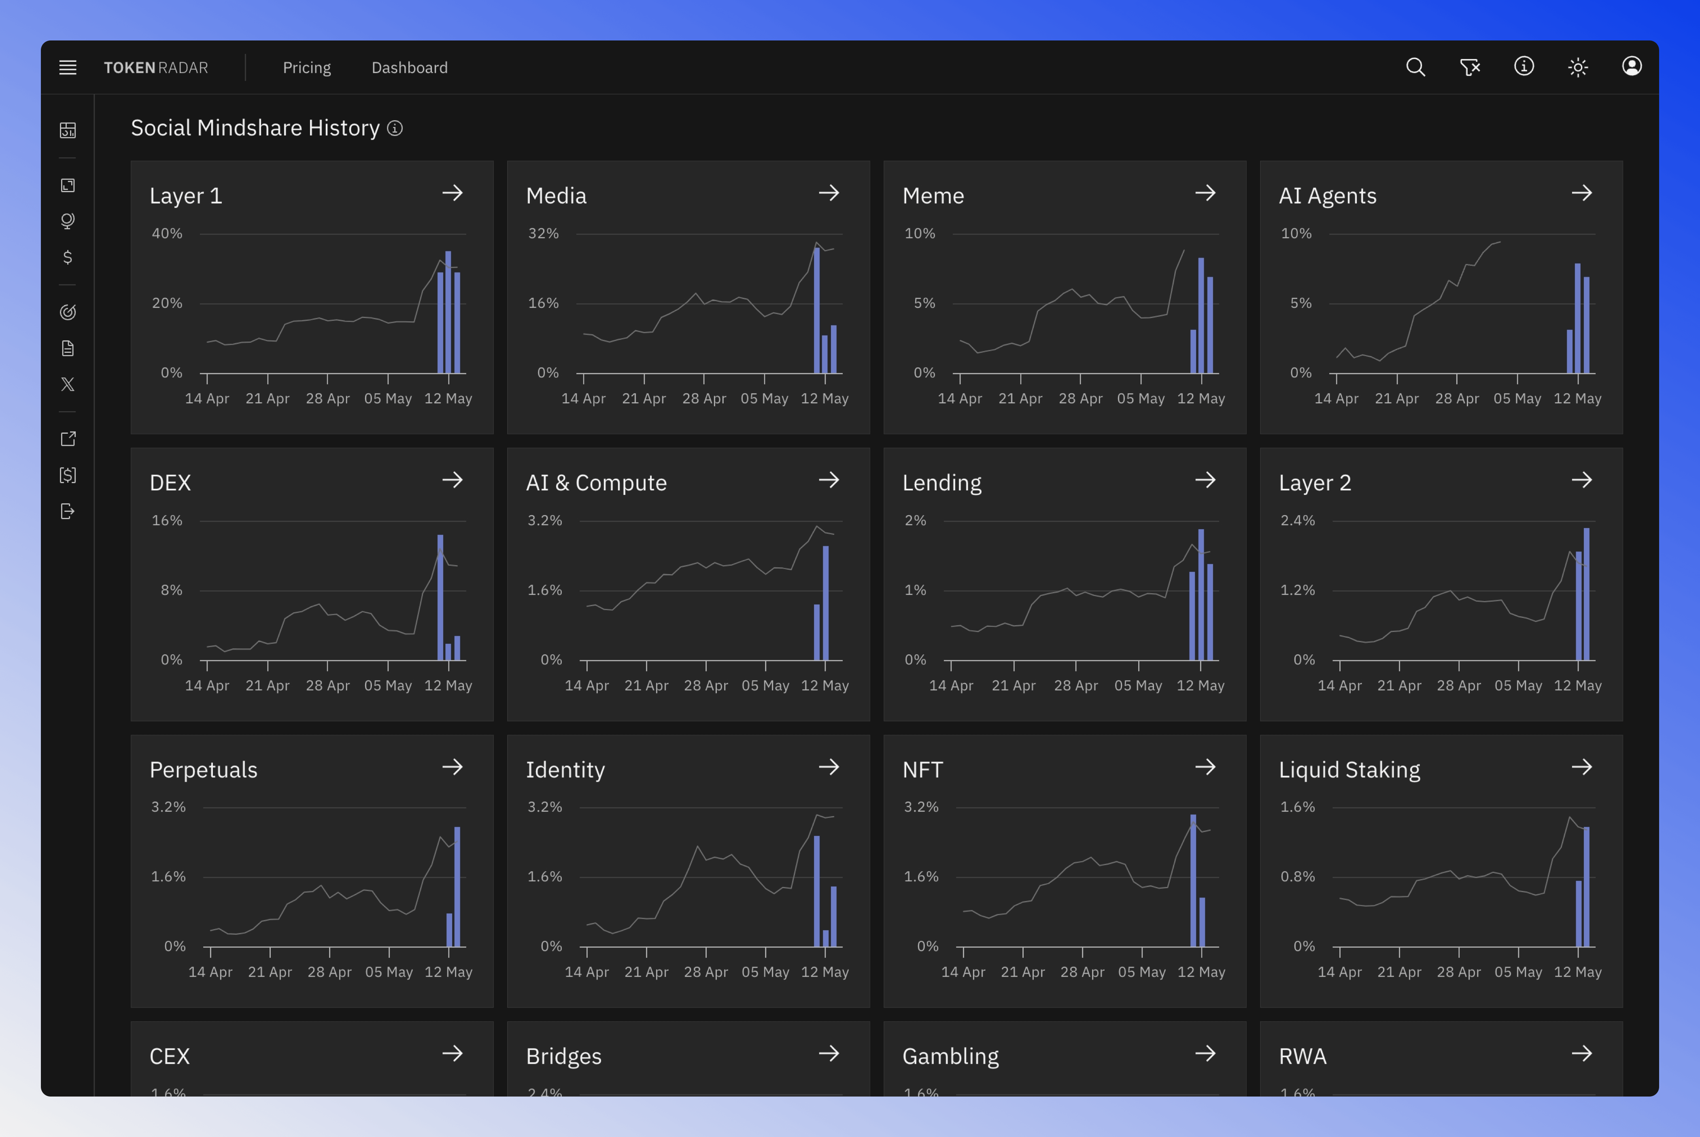The image size is (1700, 1137).
Task: Open Gambling card arrow
Action: pos(1205,1053)
